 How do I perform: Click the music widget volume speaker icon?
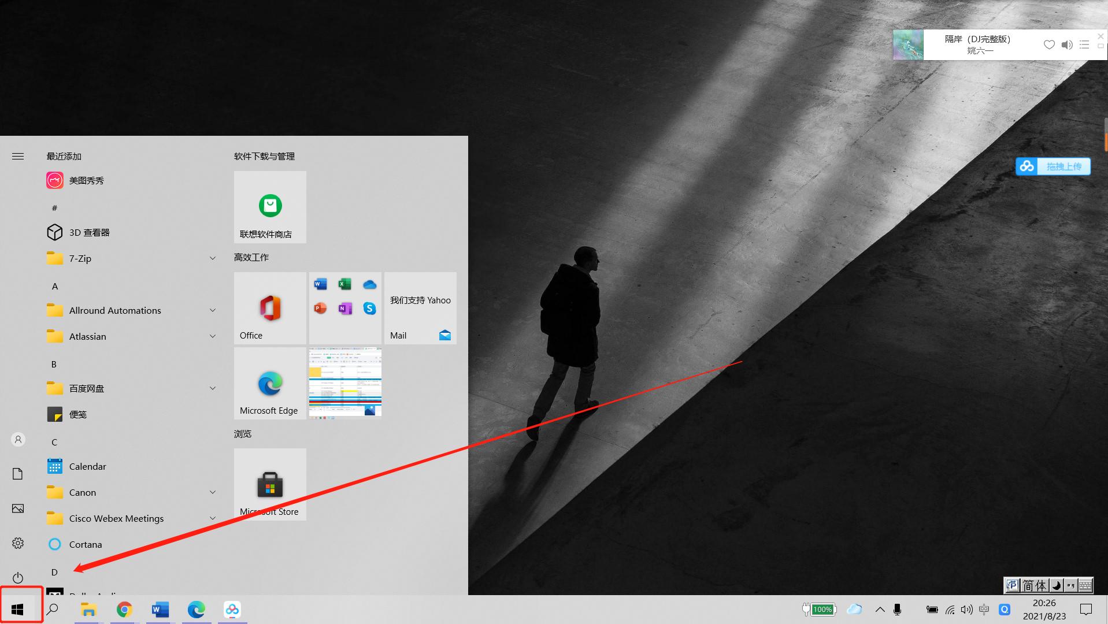coord(1067,44)
